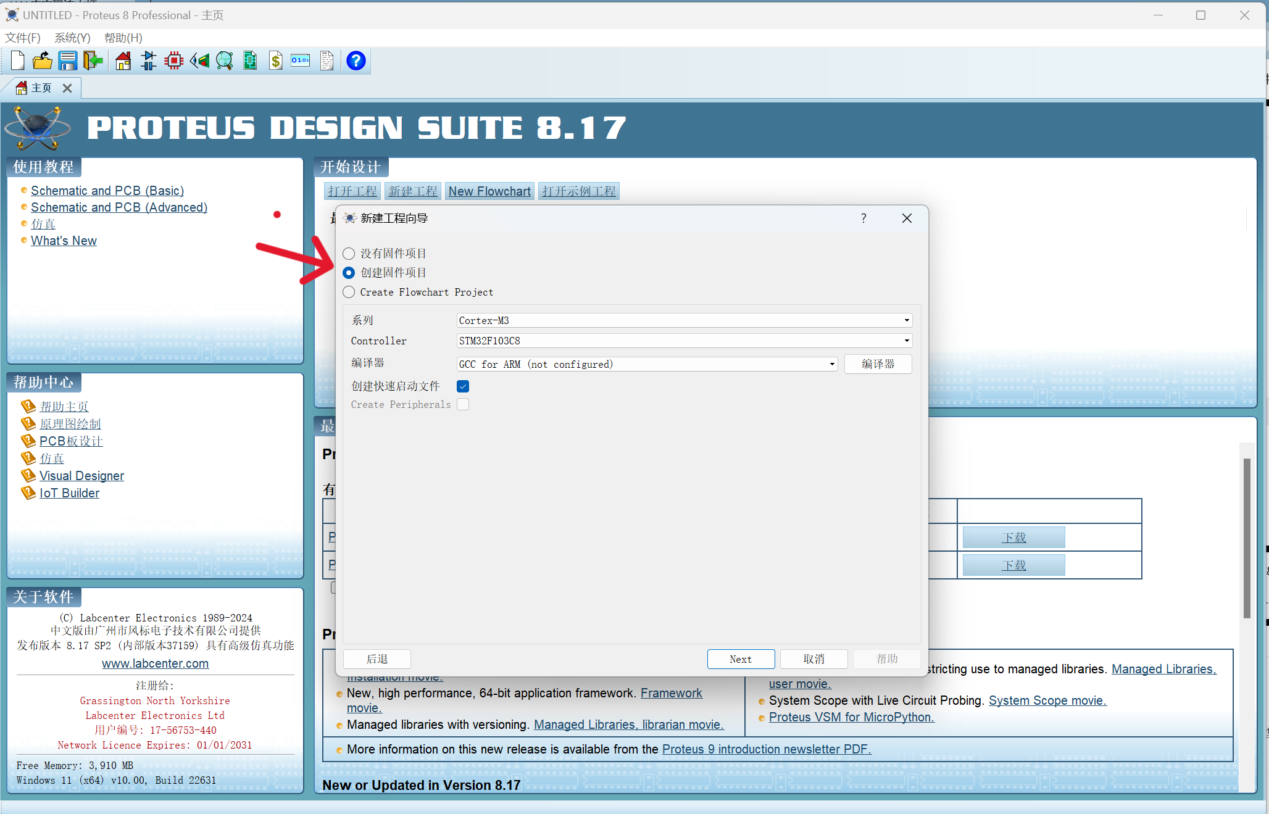Screen dimensions: 1269x814
Task: Open the Gerber Viewer toolbar icon
Action: (225, 60)
